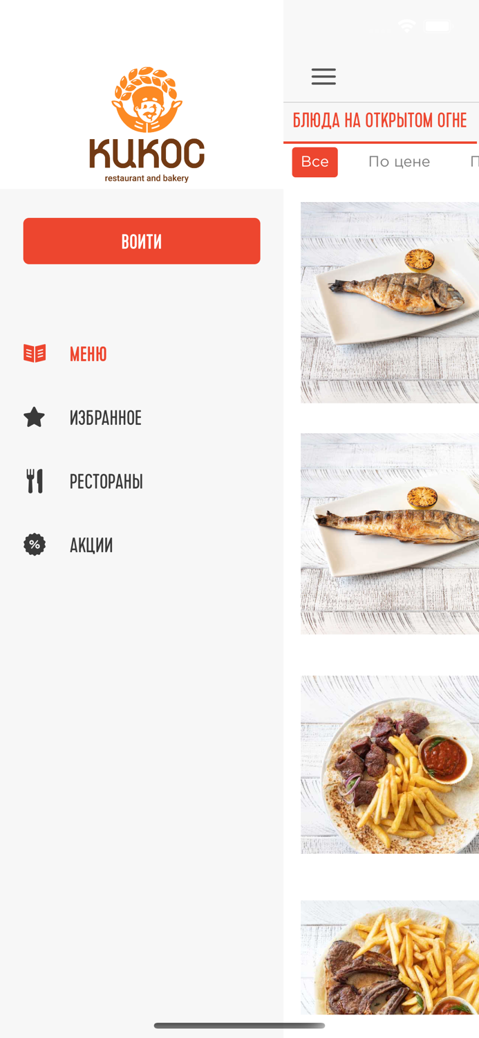Tap the hamburger menu icon

pos(323,76)
